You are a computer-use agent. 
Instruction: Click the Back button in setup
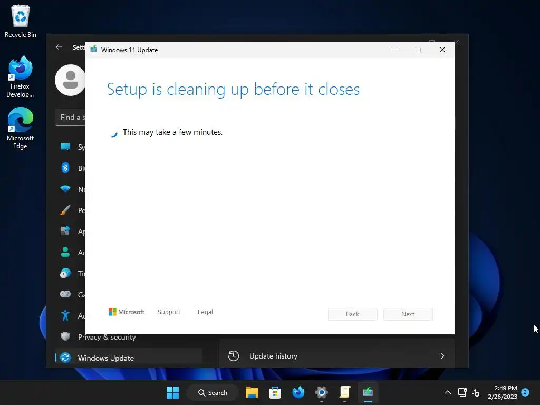tap(353, 314)
